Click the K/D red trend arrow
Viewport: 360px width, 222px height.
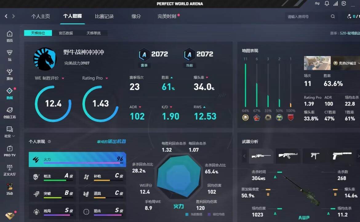point(171,107)
